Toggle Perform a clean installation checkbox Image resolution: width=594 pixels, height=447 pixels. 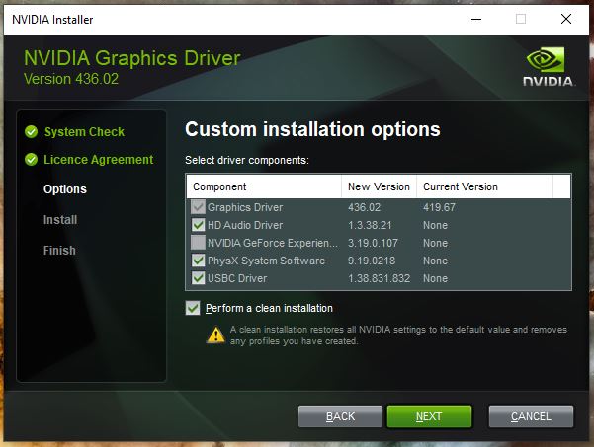[x=193, y=308]
